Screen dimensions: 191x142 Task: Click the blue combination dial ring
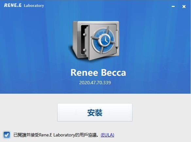(x=104, y=40)
